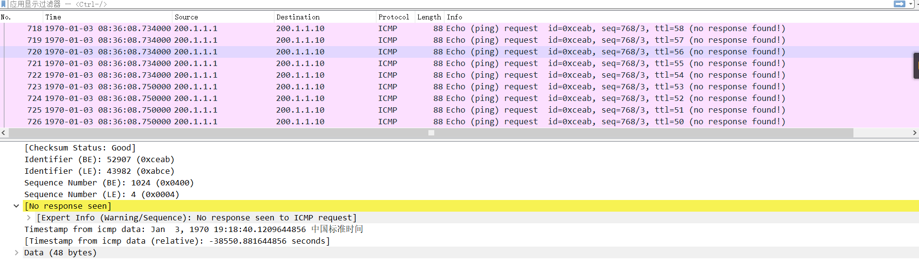The image size is (919, 266).
Task: Collapse the [No response seen] tree node
Action: click(16, 206)
